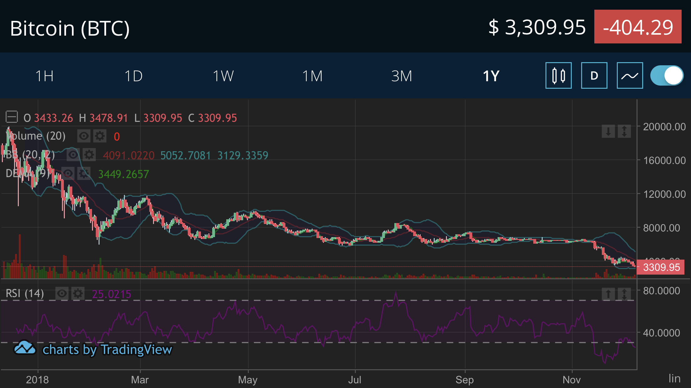The height and width of the screenshot is (388, 691).
Task: Click the lin scale button
Action: [x=674, y=378]
